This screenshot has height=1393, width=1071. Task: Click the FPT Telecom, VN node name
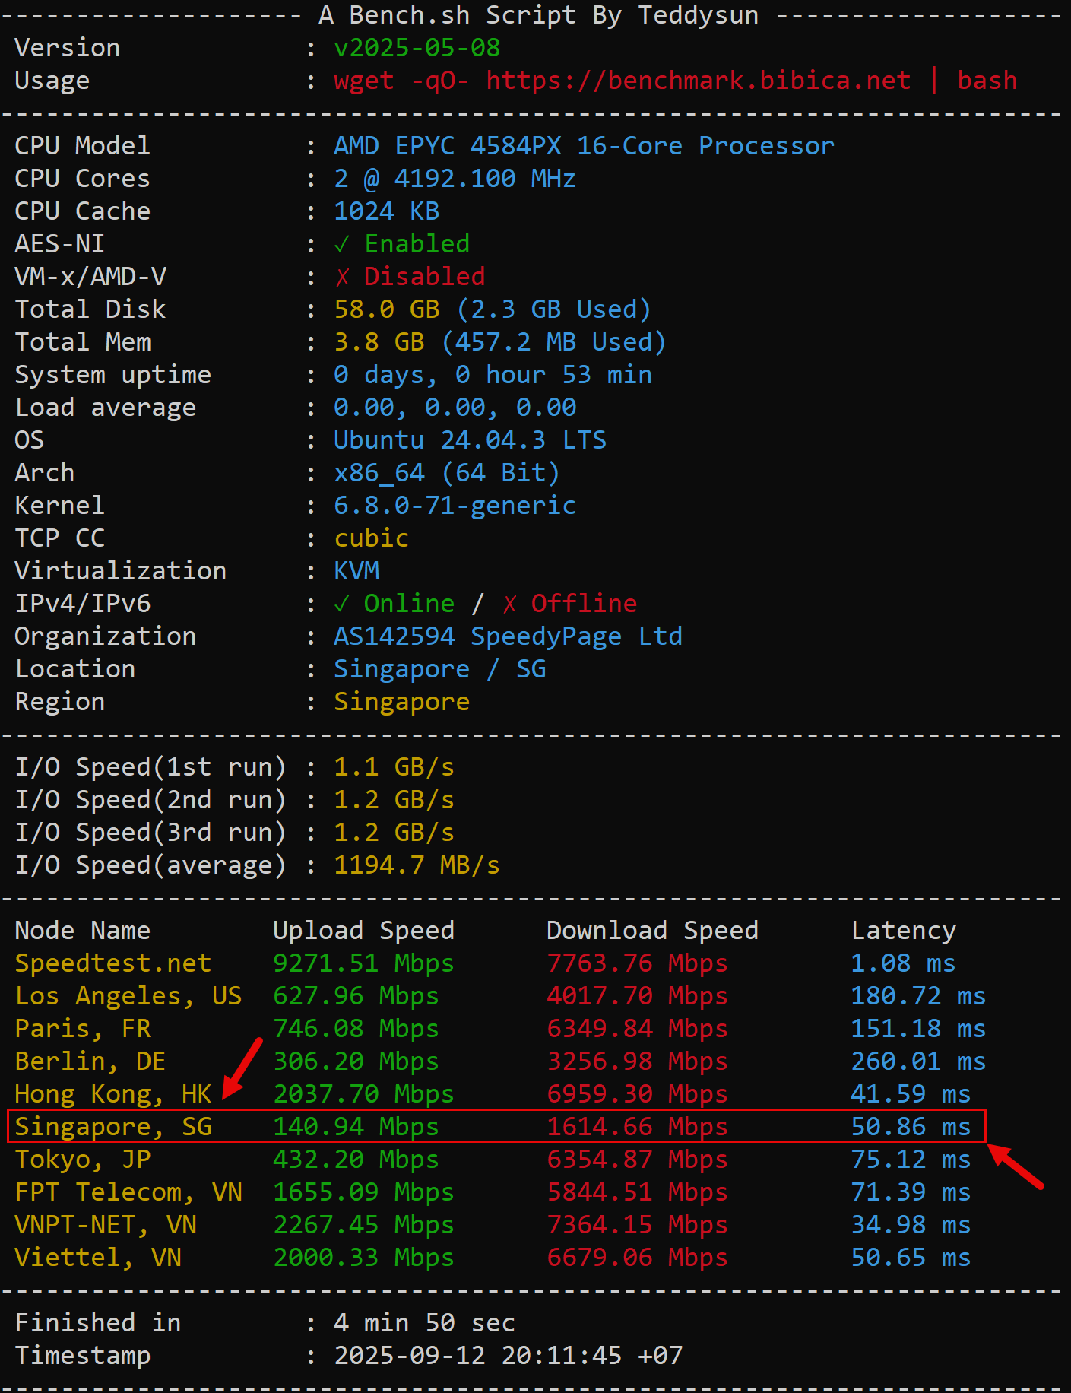[128, 1192]
